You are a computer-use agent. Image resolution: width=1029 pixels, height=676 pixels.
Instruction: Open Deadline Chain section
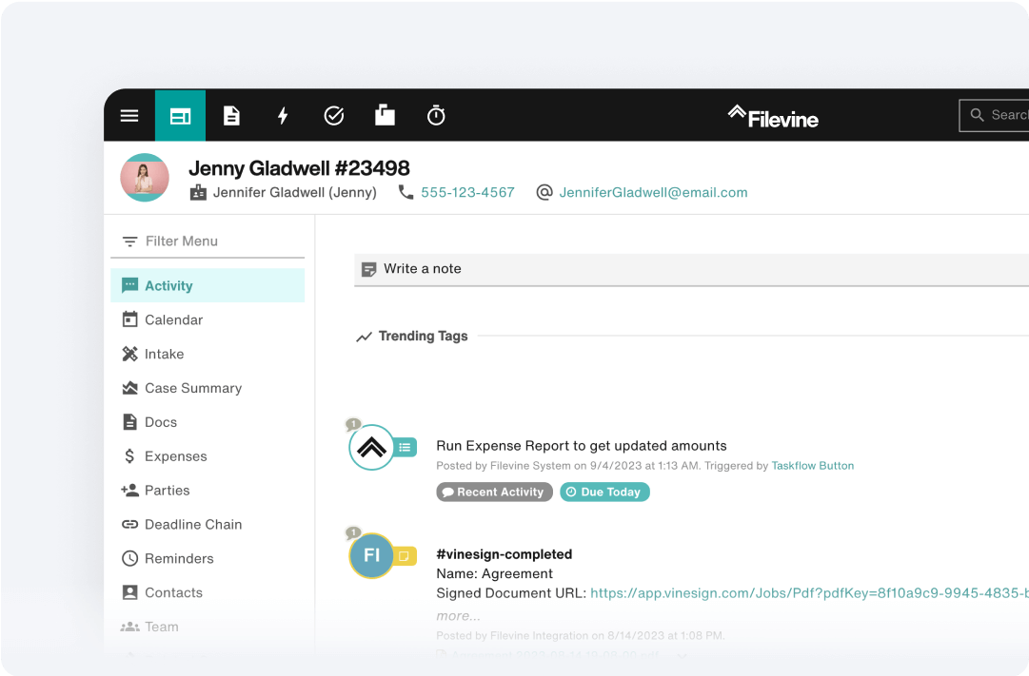192,525
